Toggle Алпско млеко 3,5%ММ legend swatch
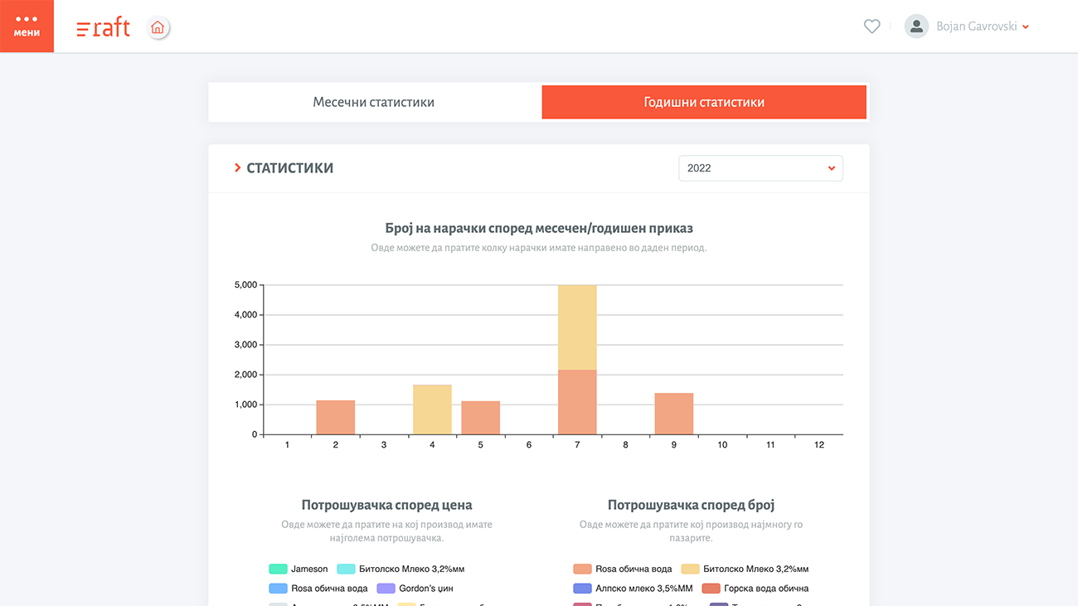 click(582, 589)
